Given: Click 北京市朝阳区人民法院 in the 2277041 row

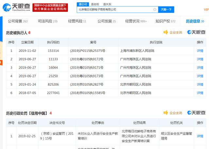Looking at the screenshot, I should pyautogui.click(x=136, y=93).
